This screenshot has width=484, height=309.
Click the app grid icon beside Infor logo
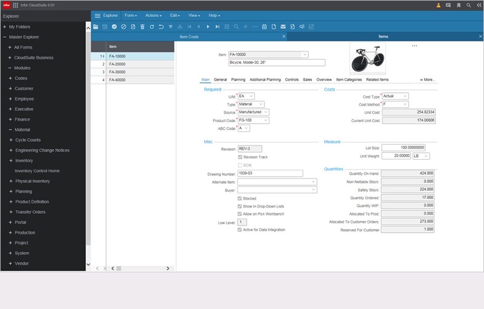tap(15, 5)
